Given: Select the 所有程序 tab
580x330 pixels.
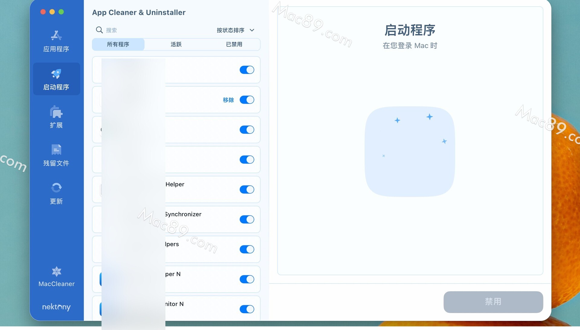Looking at the screenshot, I should (118, 44).
